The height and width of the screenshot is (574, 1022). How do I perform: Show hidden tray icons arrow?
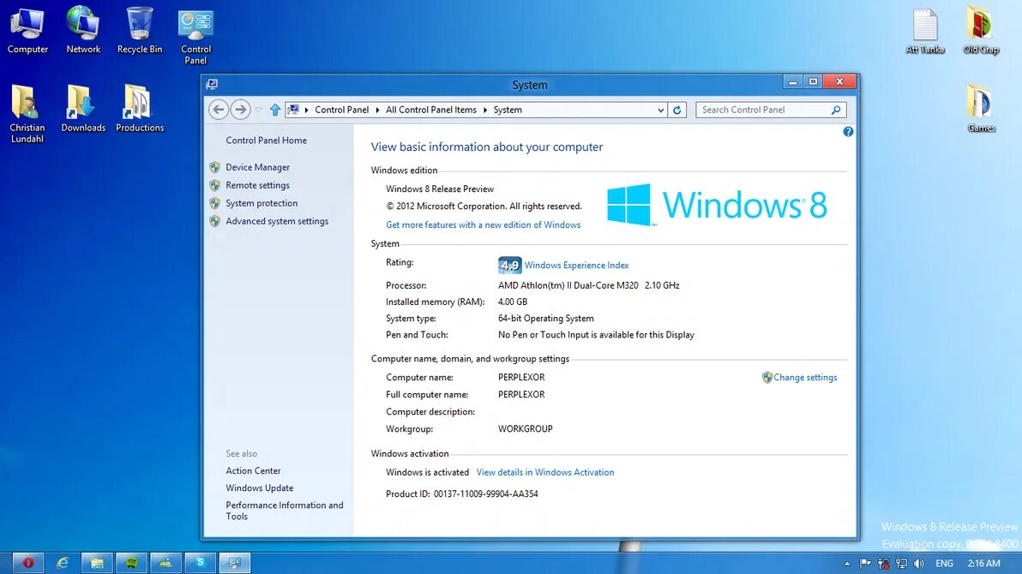point(847,564)
